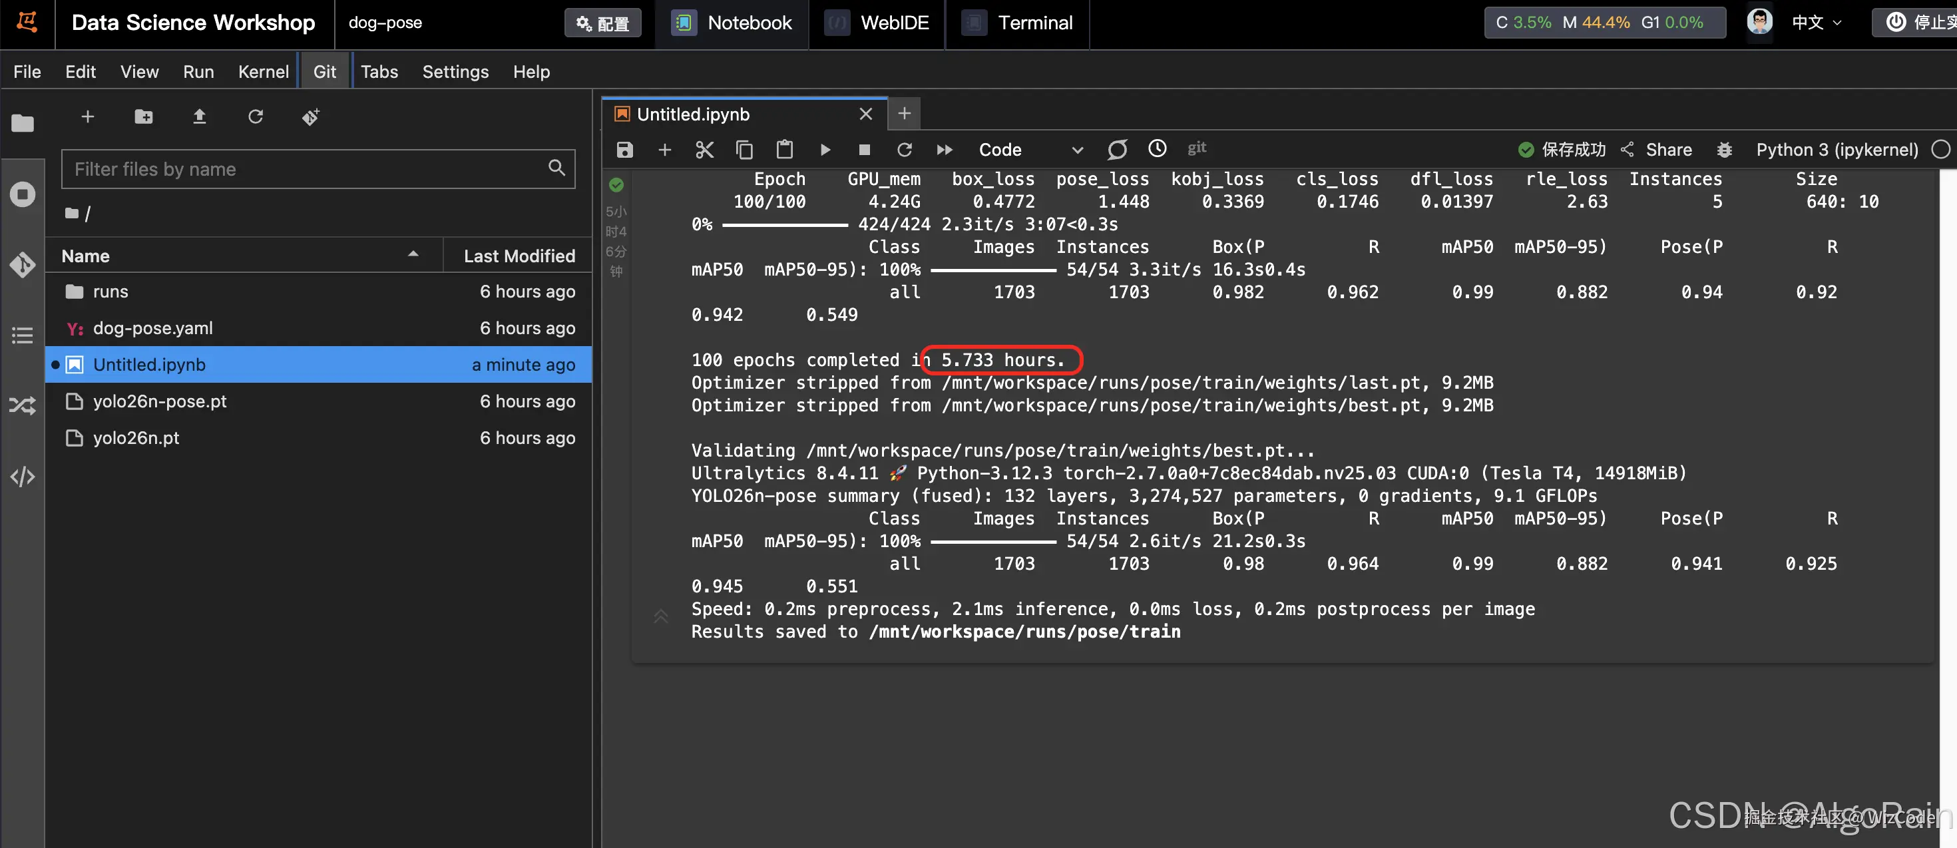1957x848 pixels.
Task: Open running terminals and kernels panel
Action: tap(22, 194)
